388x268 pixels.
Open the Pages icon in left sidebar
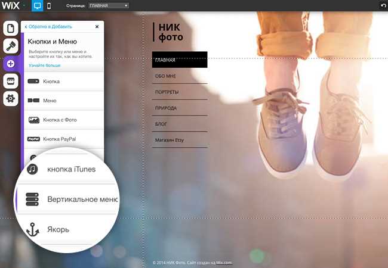point(11,29)
